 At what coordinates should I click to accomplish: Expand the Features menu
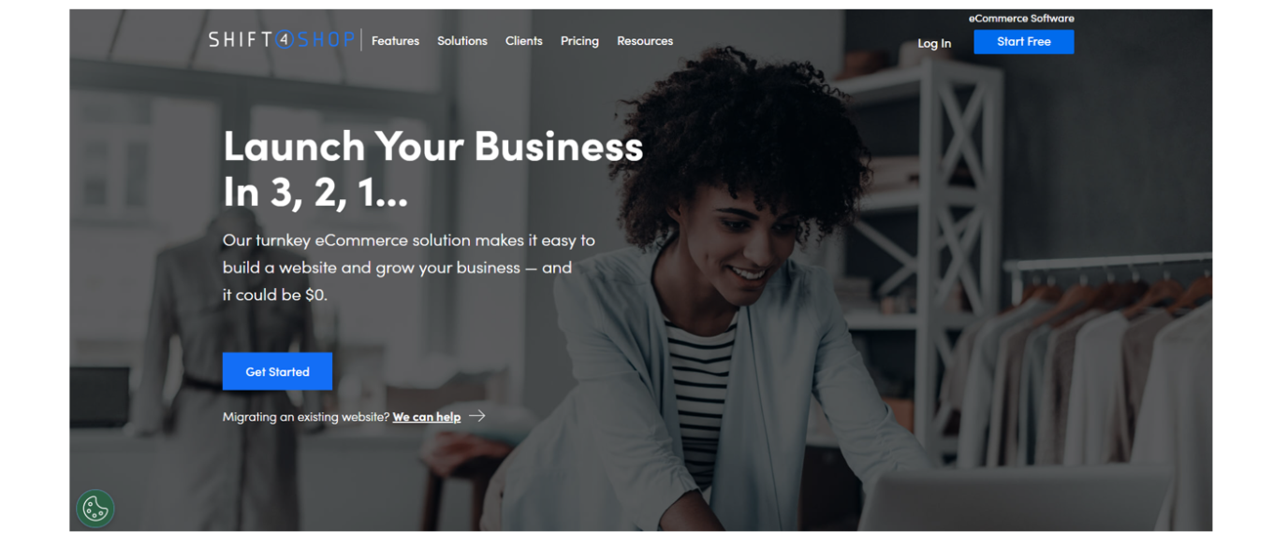395,41
